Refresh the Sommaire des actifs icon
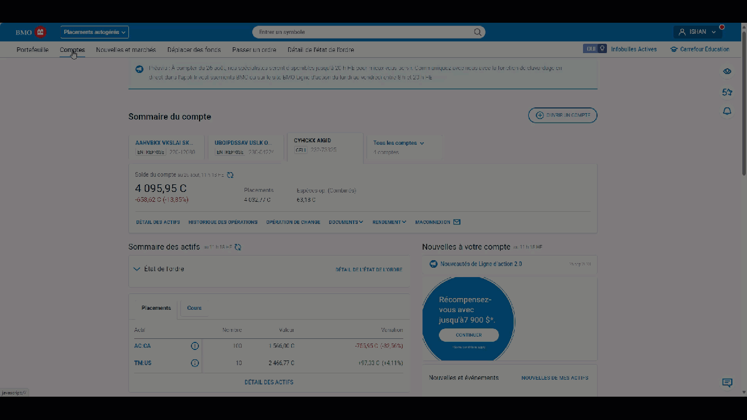Viewport: 747px width, 420px height. pos(238,247)
